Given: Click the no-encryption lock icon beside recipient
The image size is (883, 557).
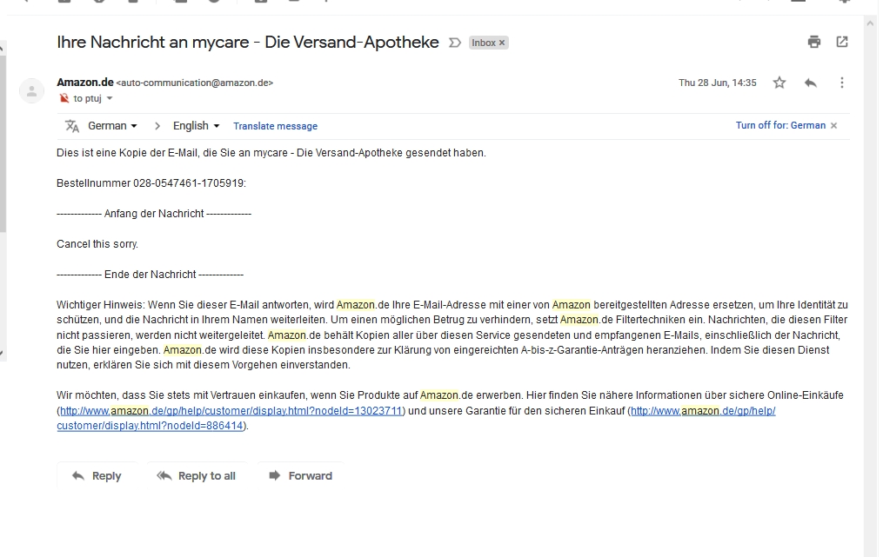Looking at the screenshot, I should pyautogui.click(x=64, y=99).
